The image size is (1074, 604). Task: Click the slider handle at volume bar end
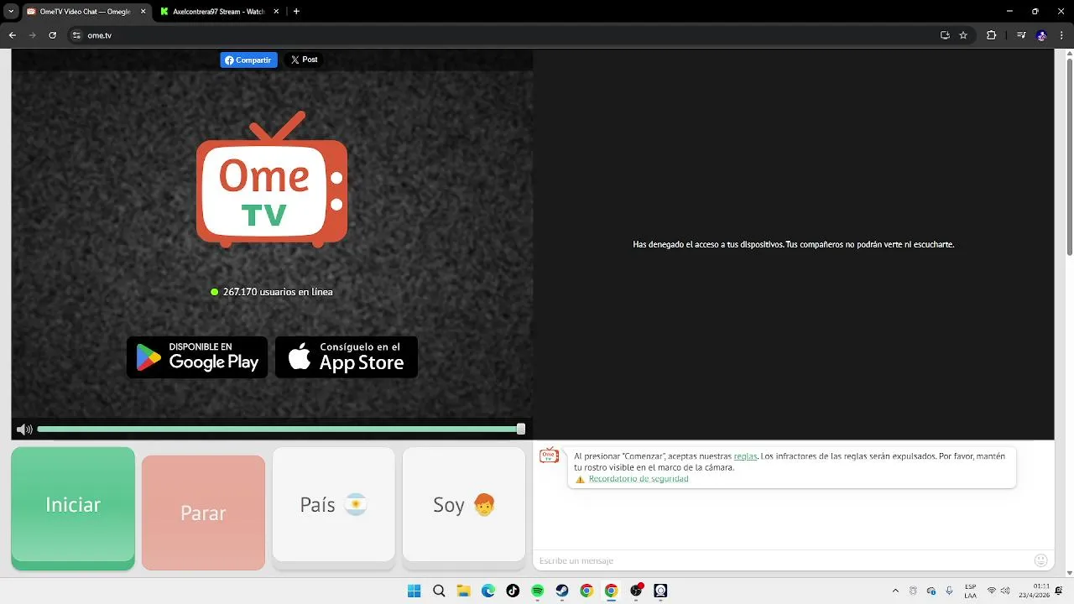click(x=521, y=429)
